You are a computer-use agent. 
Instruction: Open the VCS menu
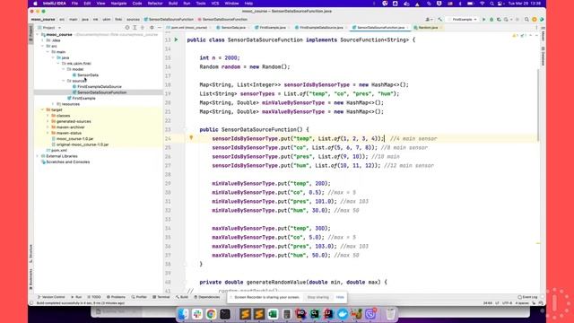215,4
